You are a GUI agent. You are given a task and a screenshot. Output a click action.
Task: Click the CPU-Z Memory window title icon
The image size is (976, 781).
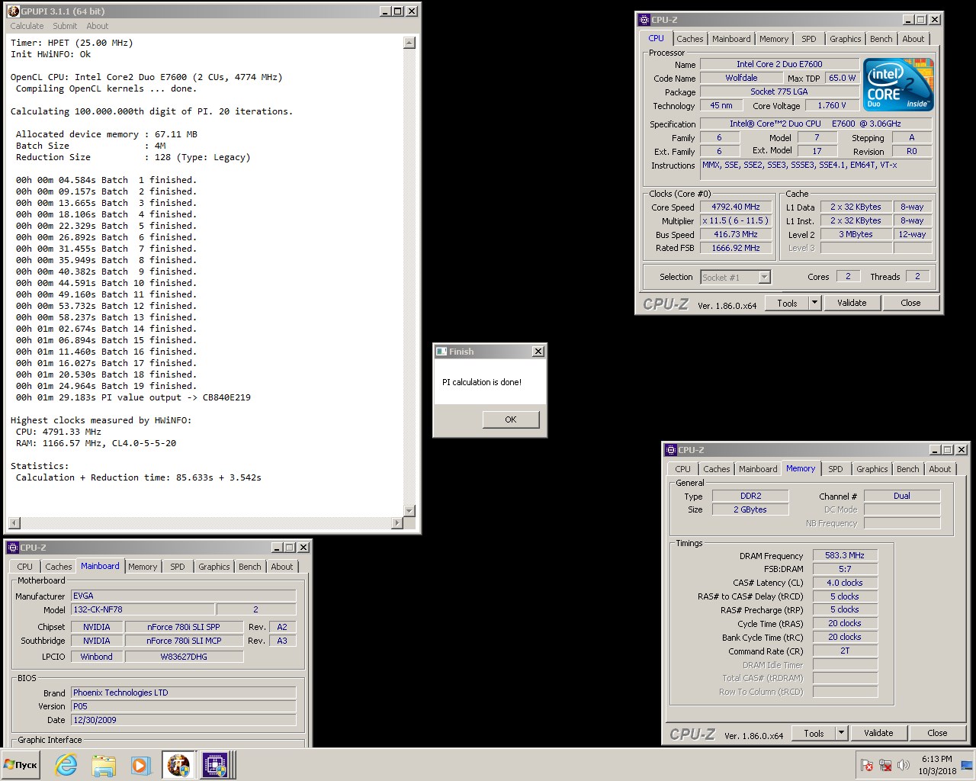[671, 450]
